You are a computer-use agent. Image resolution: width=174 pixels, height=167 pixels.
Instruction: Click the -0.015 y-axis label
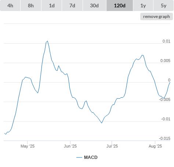164,138
